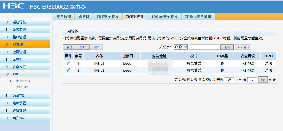Click the 全选 button
The height and width of the screenshot is (131, 283).
pos(69,47)
